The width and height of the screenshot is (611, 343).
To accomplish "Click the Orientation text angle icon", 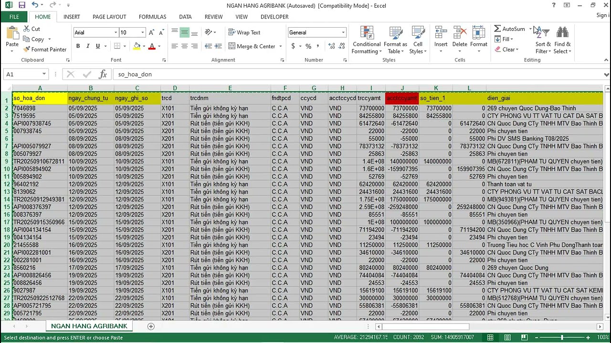I will tap(208, 32).
